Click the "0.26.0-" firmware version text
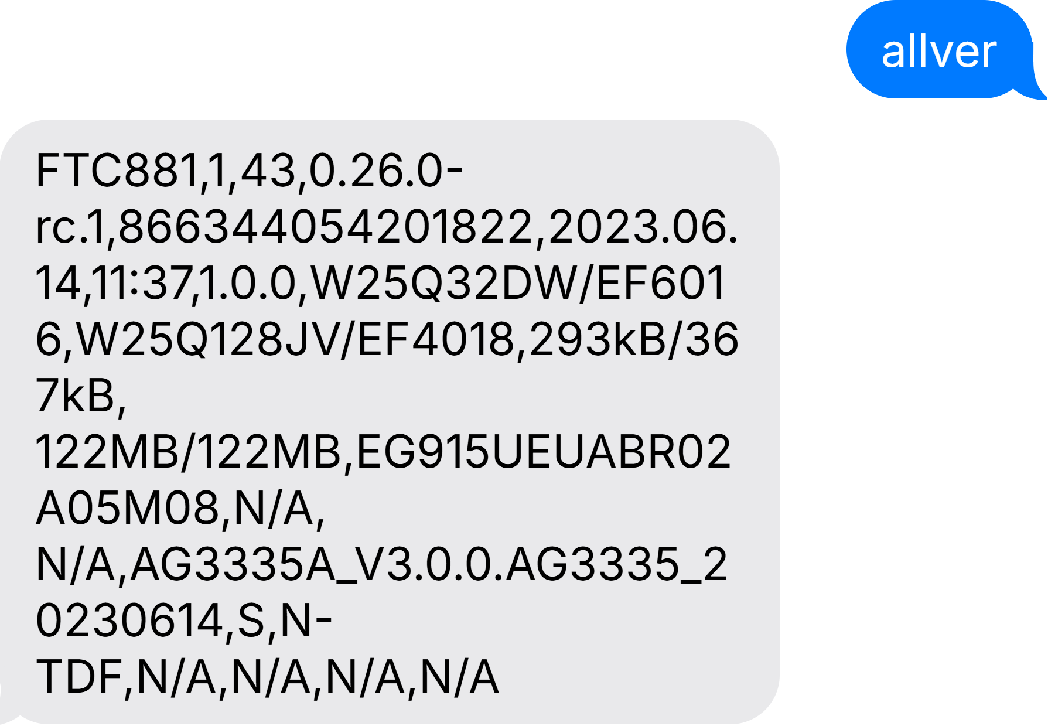The height and width of the screenshot is (726, 1048). (385, 171)
